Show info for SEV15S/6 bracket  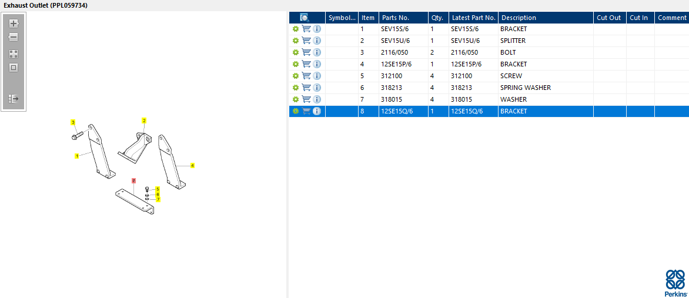coord(317,29)
